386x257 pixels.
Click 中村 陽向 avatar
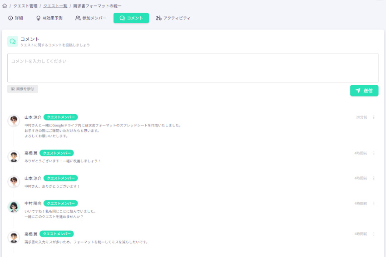14,207
